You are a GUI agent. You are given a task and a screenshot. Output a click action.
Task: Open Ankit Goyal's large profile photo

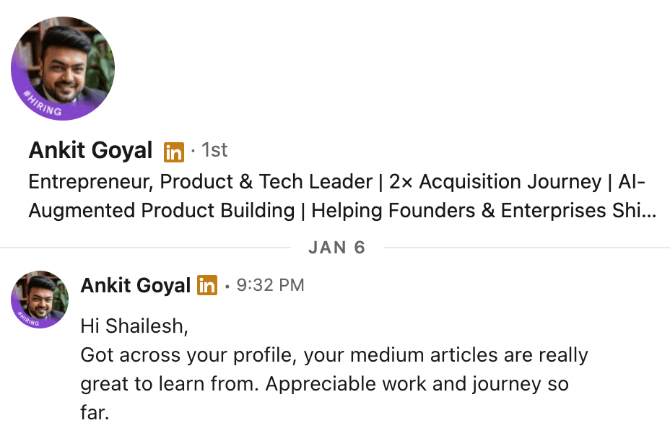pyautogui.click(x=63, y=69)
